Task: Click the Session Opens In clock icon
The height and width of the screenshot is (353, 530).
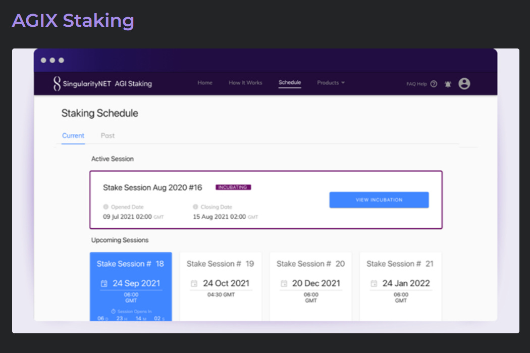Action: point(113,311)
